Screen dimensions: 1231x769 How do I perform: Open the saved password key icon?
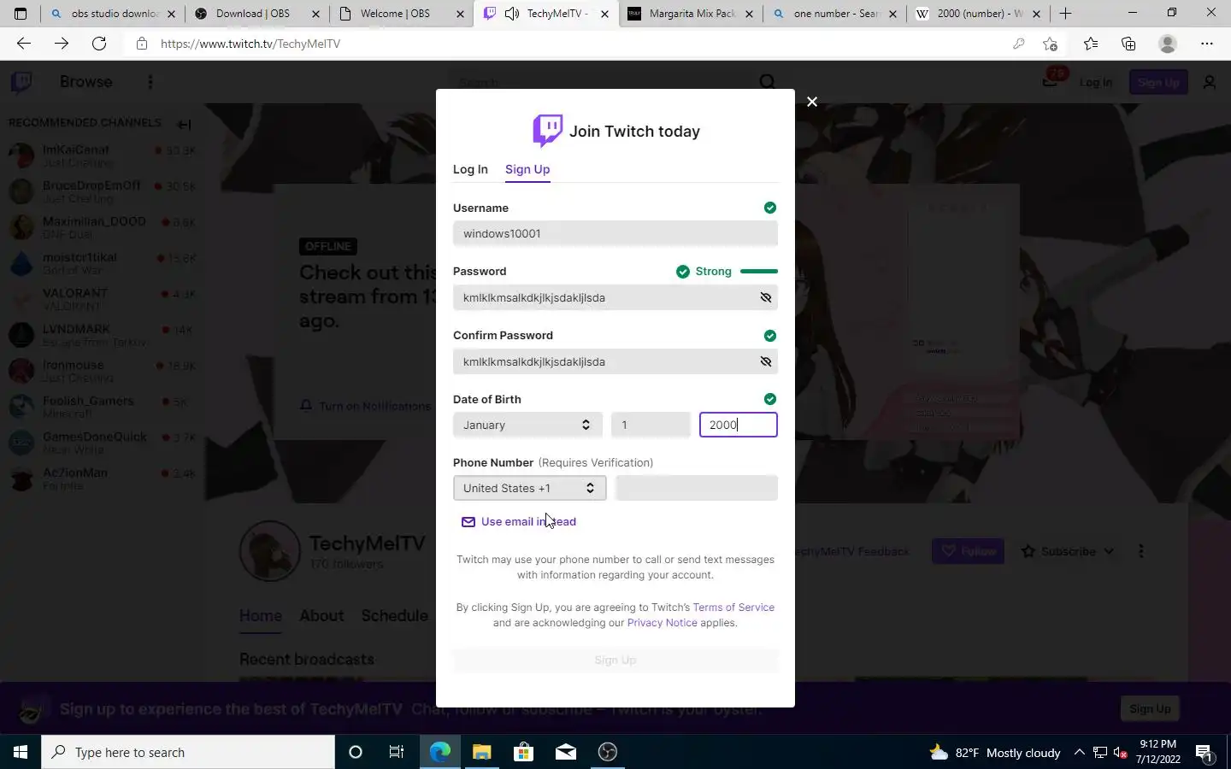click(1018, 44)
